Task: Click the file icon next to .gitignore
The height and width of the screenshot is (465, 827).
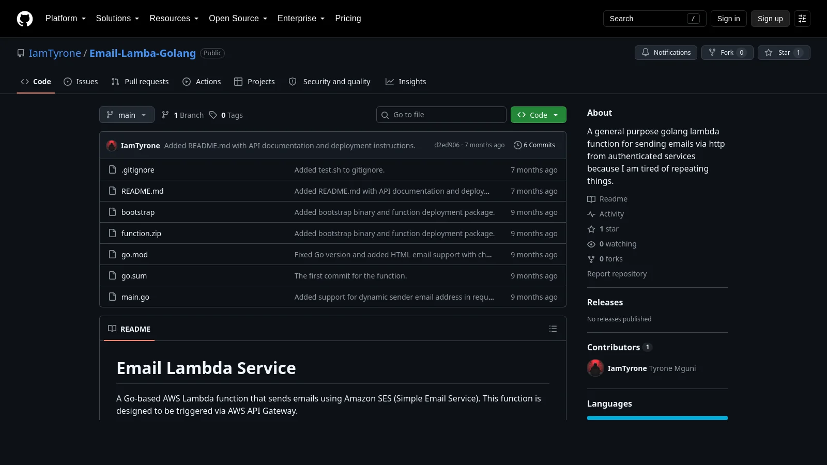Action: pos(112,169)
